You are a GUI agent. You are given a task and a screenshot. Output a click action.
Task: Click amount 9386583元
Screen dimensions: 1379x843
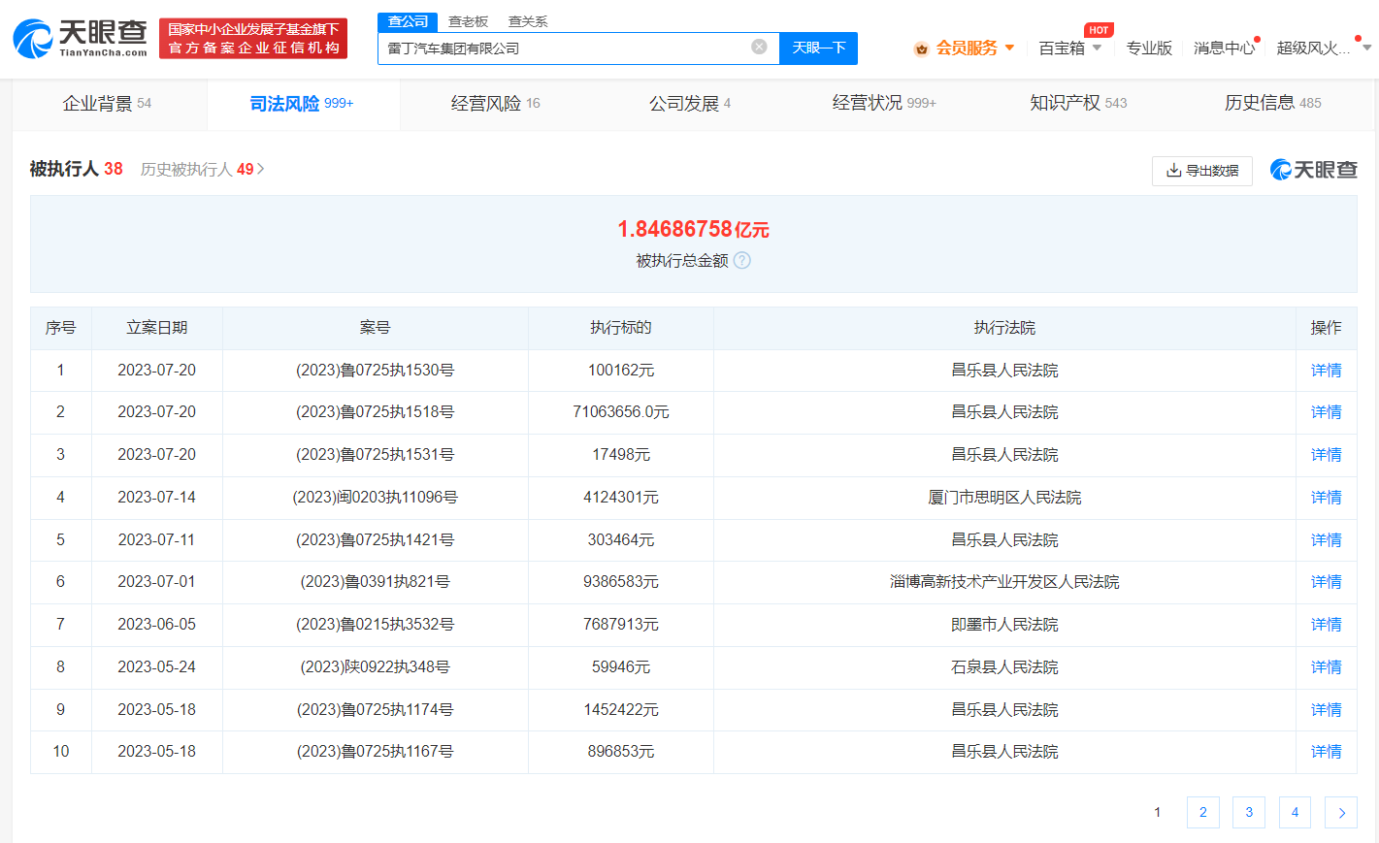tap(621, 582)
